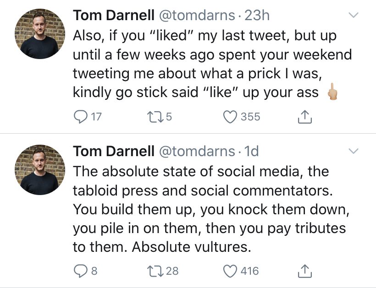Viewport: 376px width, 288px height.
Task: Open the Tom Darnell name on the 23h tweet
Action: point(113,15)
